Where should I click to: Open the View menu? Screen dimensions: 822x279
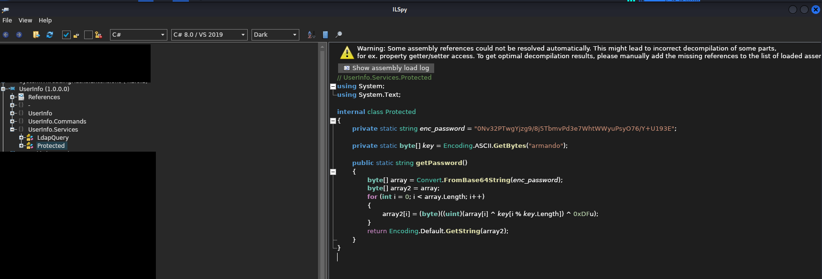pos(25,21)
